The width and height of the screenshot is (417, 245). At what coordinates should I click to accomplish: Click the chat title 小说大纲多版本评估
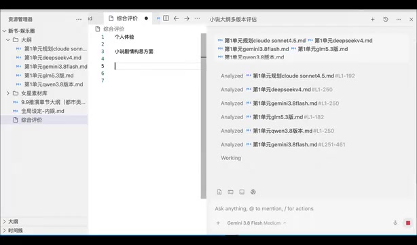point(233,20)
